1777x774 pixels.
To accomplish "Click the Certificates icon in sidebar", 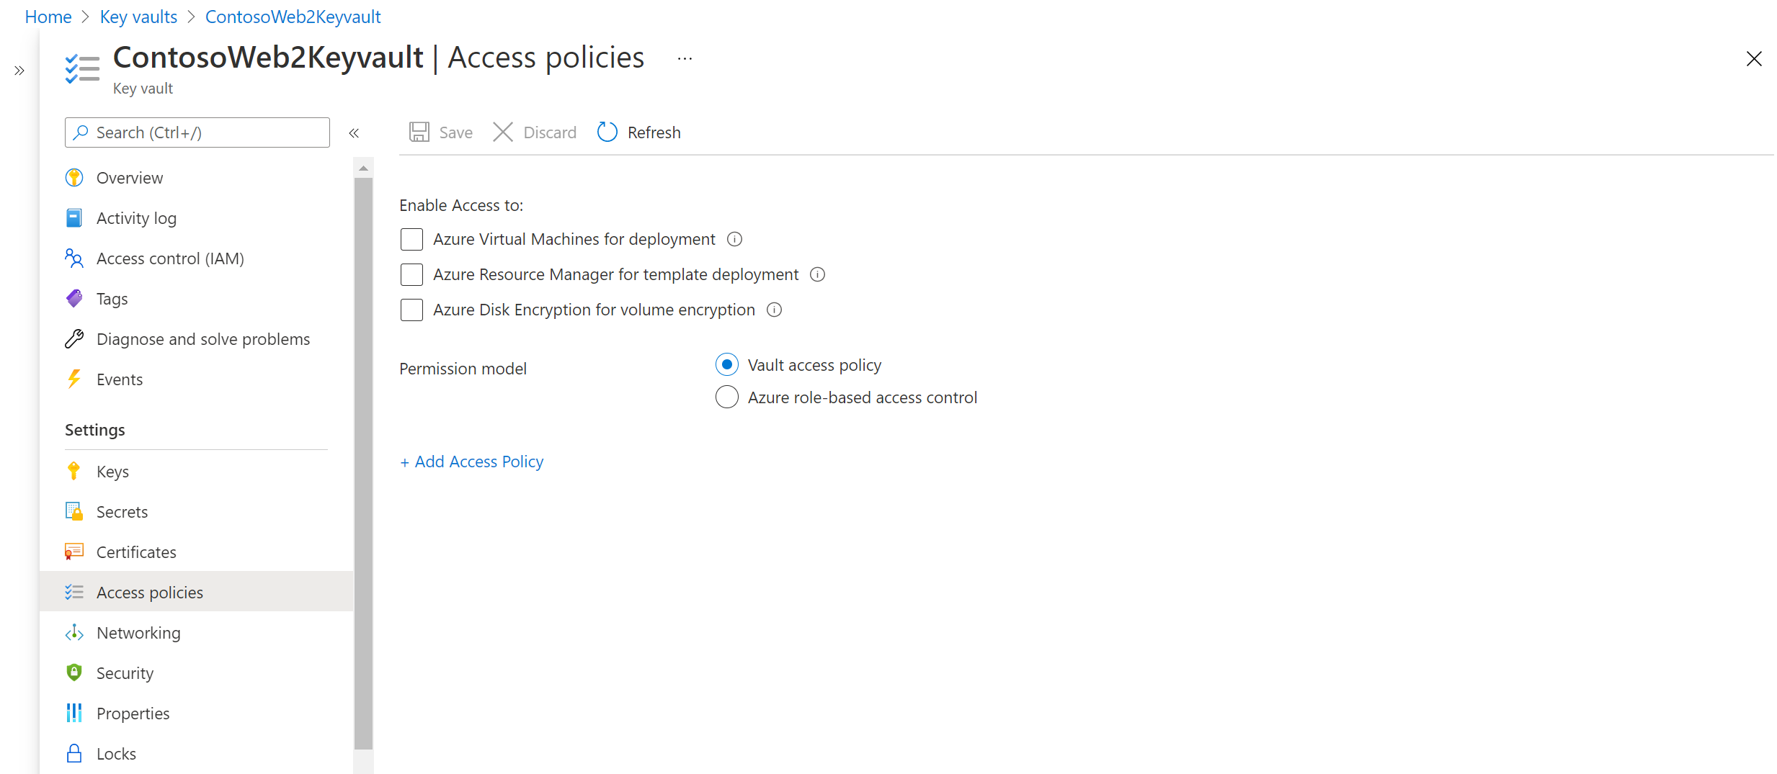I will 74,552.
